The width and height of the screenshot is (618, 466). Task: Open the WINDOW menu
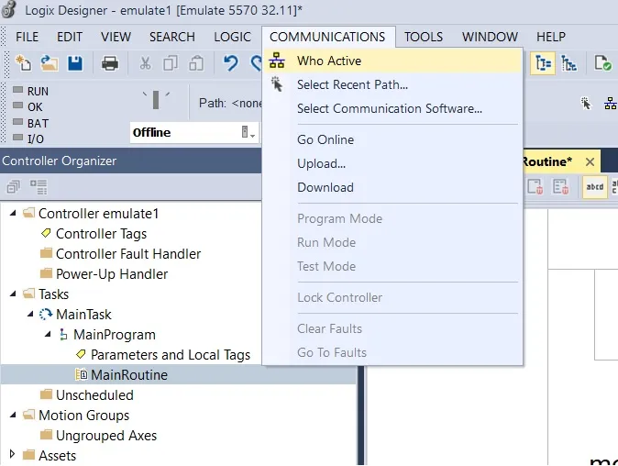[490, 37]
